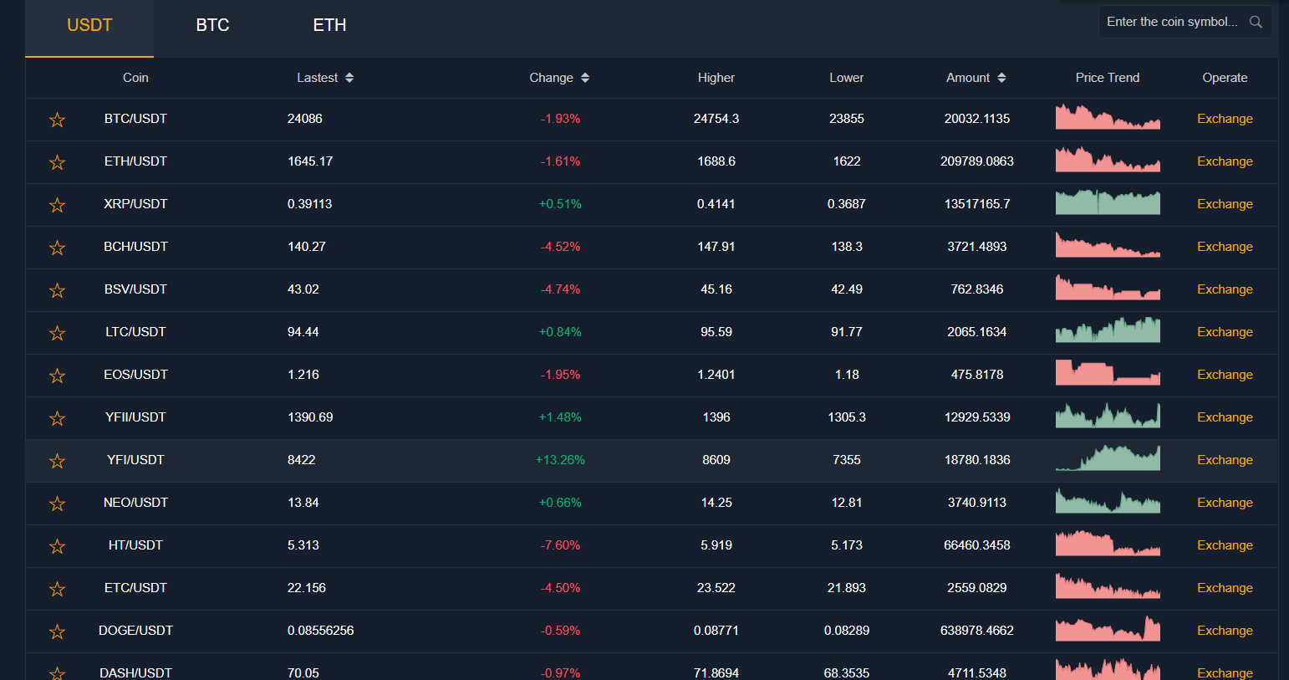
Task: Open the ETH market tab
Action: [329, 25]
